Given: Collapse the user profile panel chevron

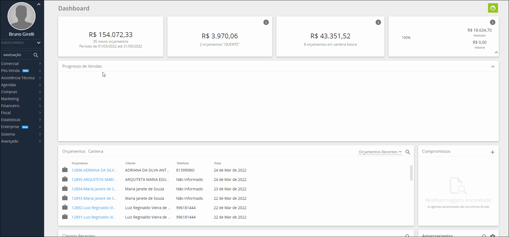Looking at the screenshot, I should (39, 4).
